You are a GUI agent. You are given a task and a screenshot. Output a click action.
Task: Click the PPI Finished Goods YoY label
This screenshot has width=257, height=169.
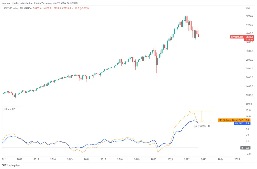231,120
